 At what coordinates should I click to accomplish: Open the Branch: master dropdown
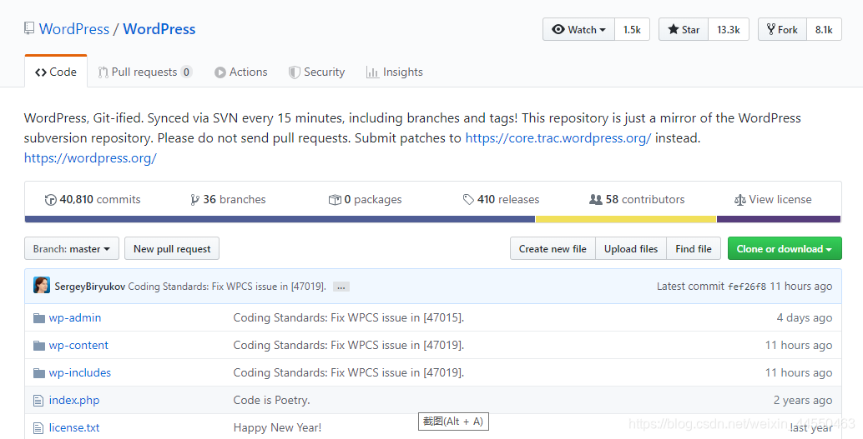(x=72, y=249)
